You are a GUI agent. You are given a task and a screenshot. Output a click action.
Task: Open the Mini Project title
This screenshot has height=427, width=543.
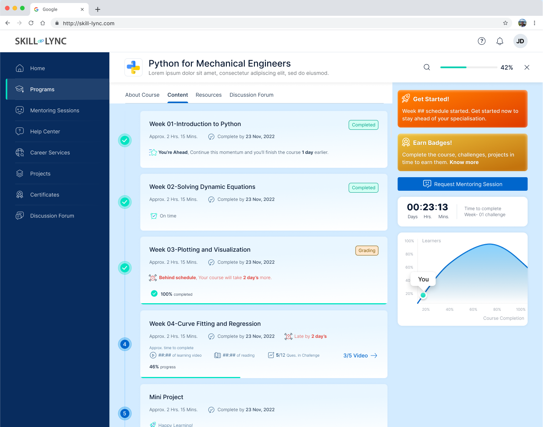coord(166,397)
